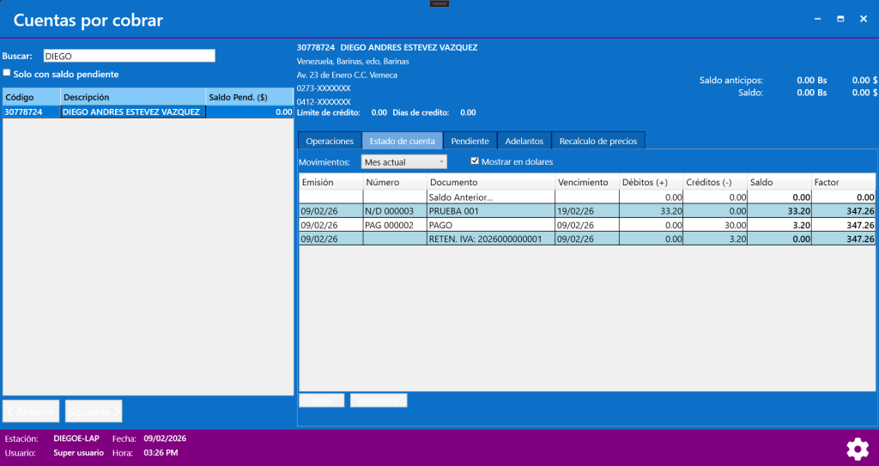Enable 'Solo con saldo pendiente' checkbox

(8, 74)
